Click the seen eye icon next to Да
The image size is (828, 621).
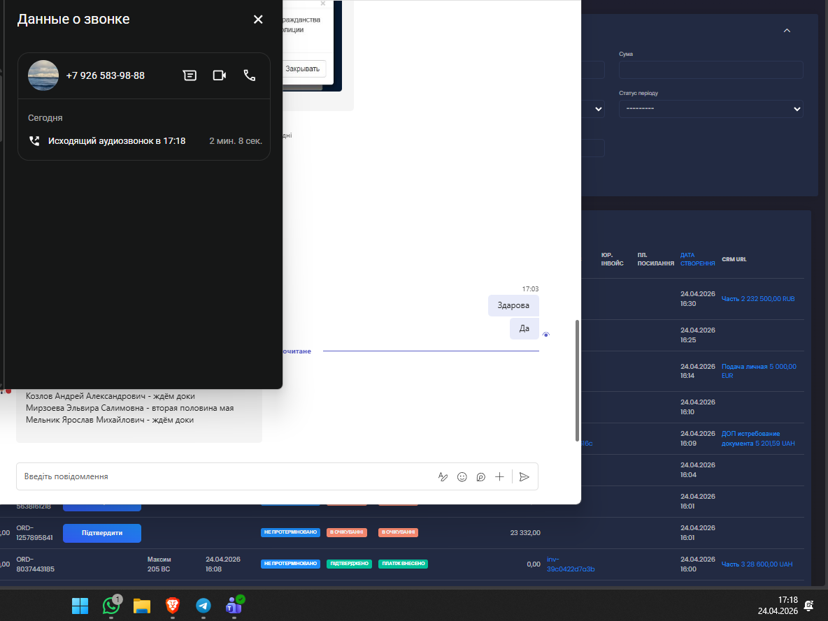click(x=546, y=335)
